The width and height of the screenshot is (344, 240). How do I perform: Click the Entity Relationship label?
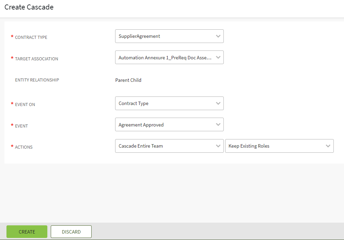(x=37, y=80)
